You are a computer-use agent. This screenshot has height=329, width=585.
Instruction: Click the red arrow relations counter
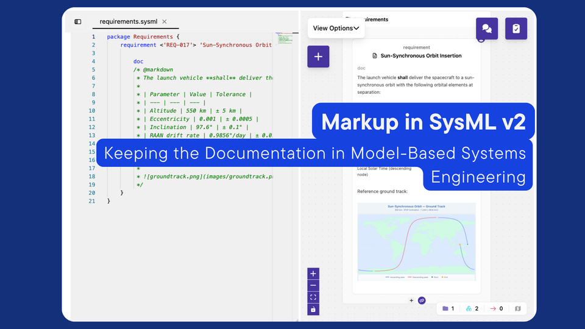[x=497, y=308]
